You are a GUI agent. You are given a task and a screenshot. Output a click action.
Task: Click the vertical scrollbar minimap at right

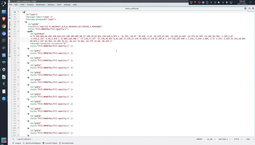coord(251,74)
